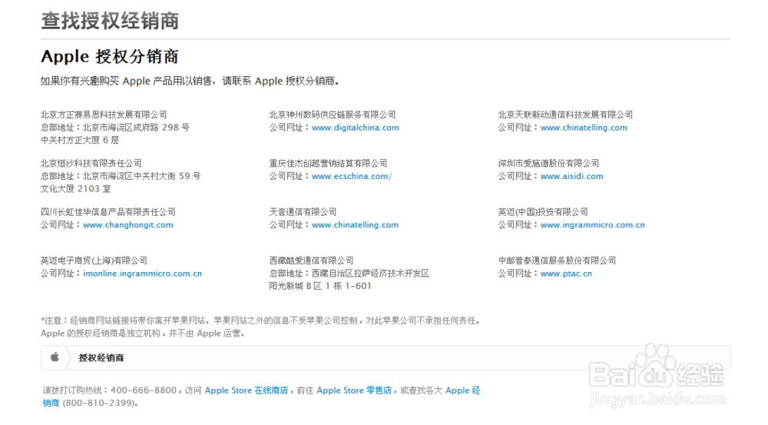This screenshot has height=425, width=768.
Task: Select the company name 北京方正赛易思科技发展有限公司
Action: click(x=104, y=115)
